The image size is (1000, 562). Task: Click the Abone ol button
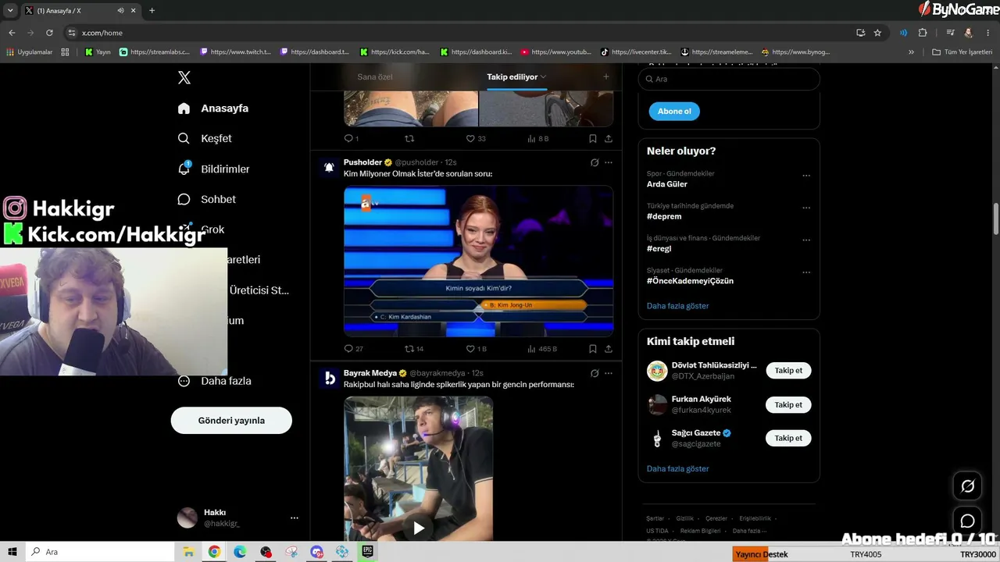(674, 112)
